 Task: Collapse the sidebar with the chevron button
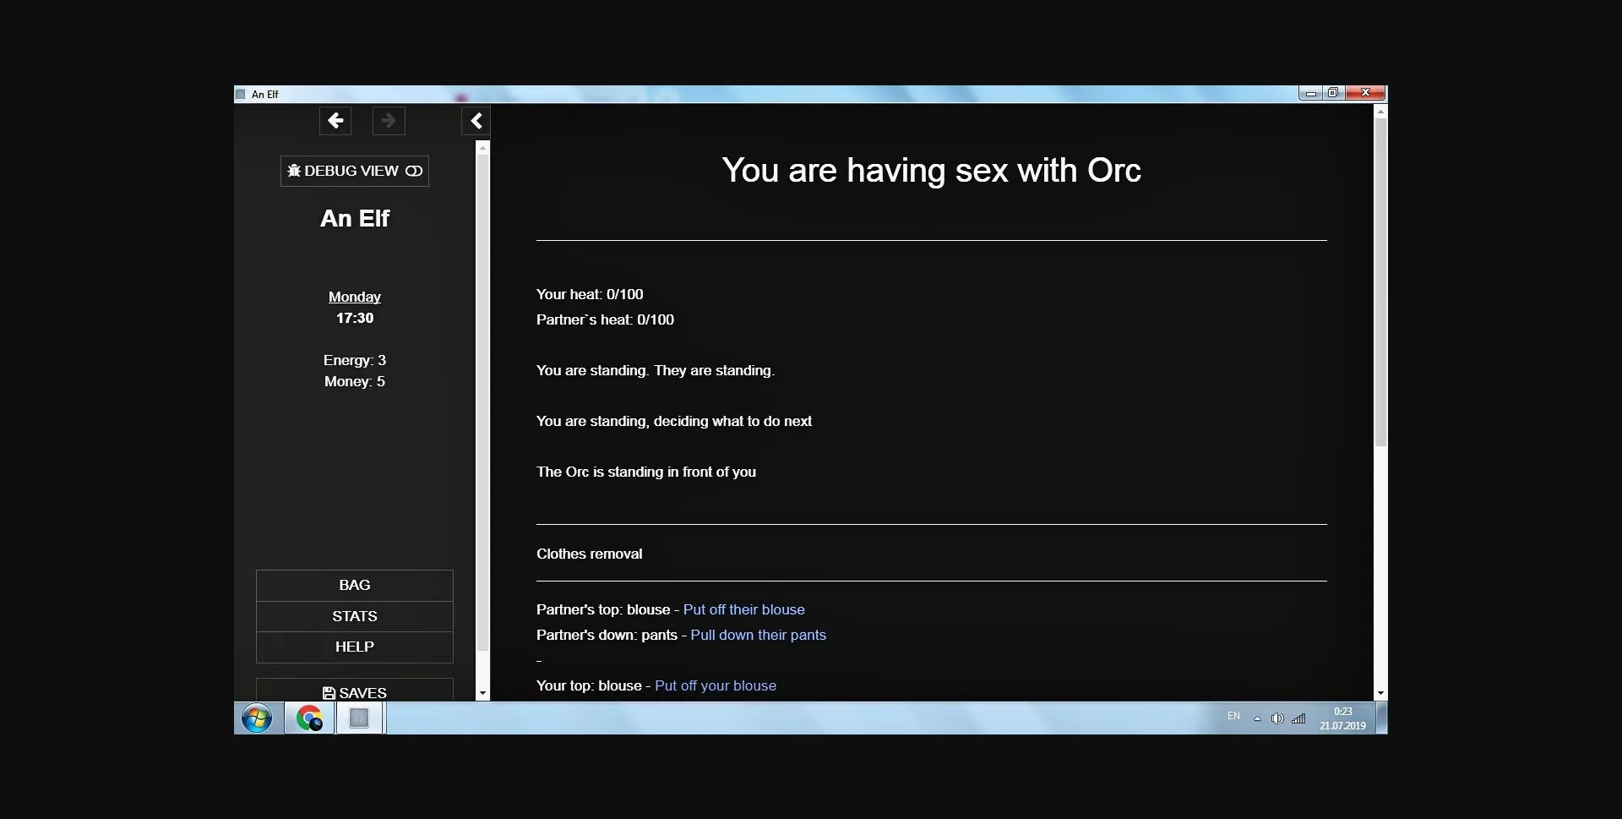click(x=476, y=121)
